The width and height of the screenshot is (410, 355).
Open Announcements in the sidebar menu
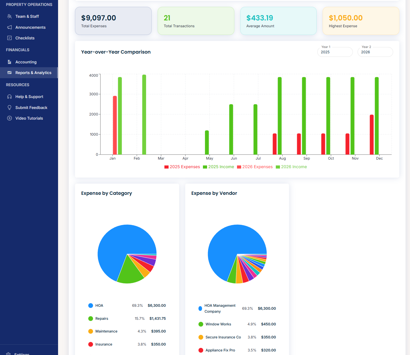(x=30, y=27)
